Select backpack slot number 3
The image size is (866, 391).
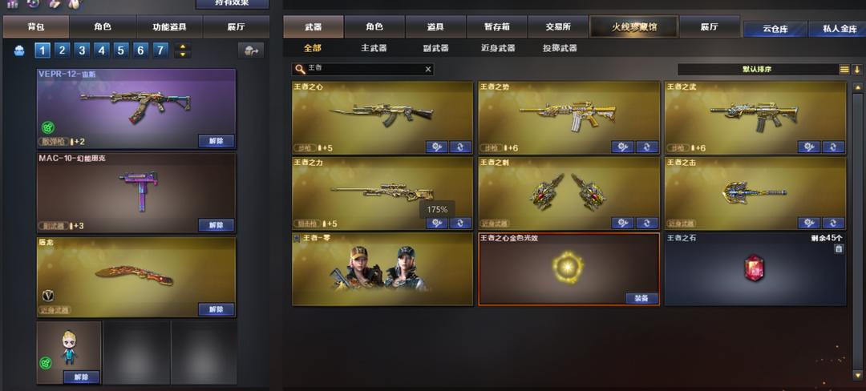82,51
